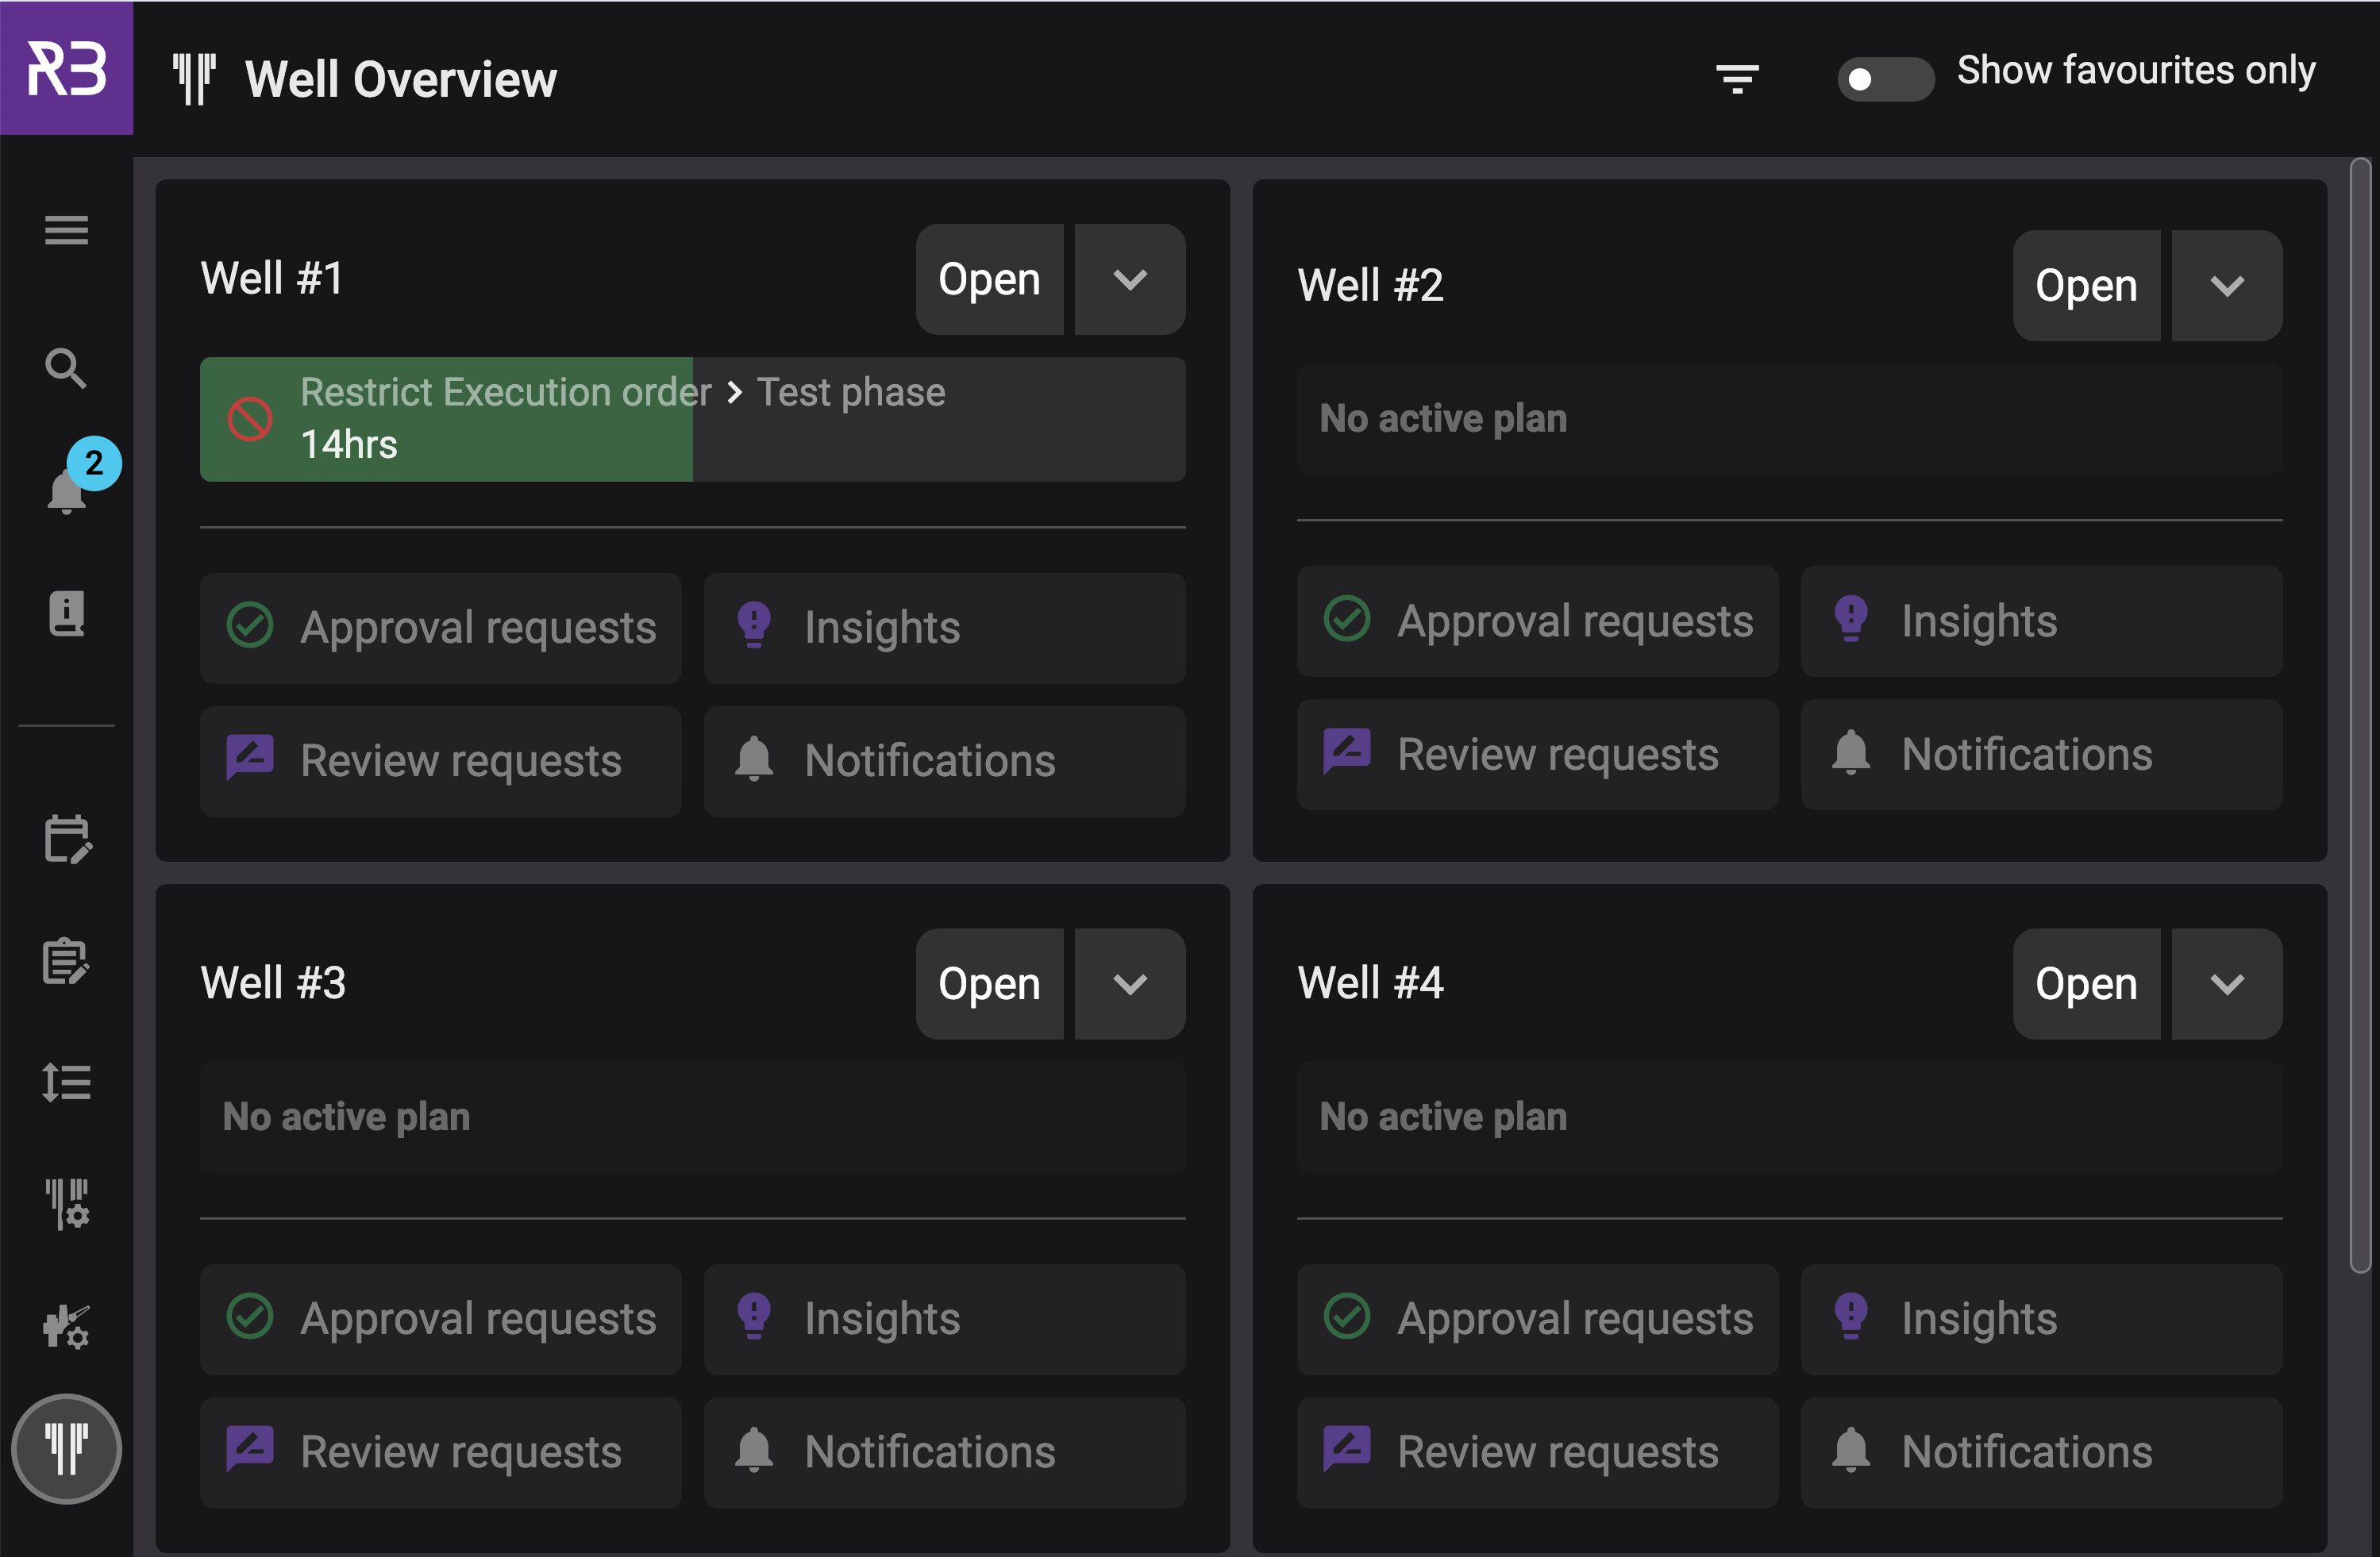This screenshot has width=2380, height=1557.
Task: Open notifications bell with badge 2
Action: (x=66, y=490)
